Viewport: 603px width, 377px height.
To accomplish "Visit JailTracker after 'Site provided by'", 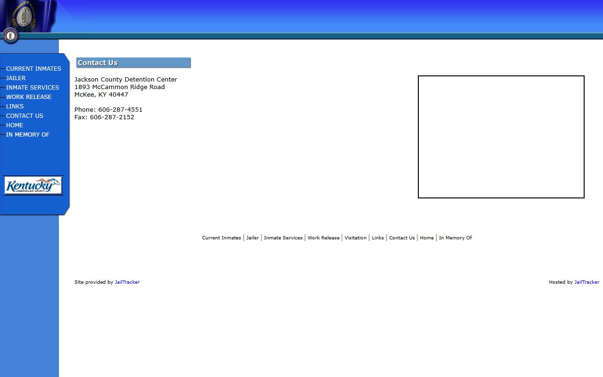I will click(127, 282).
